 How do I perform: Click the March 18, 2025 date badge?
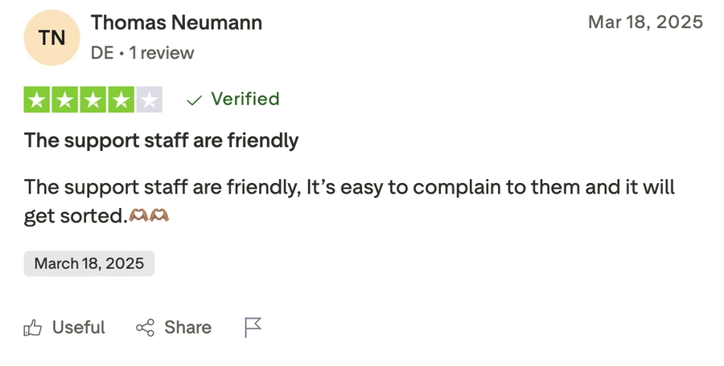click(88, 263)
